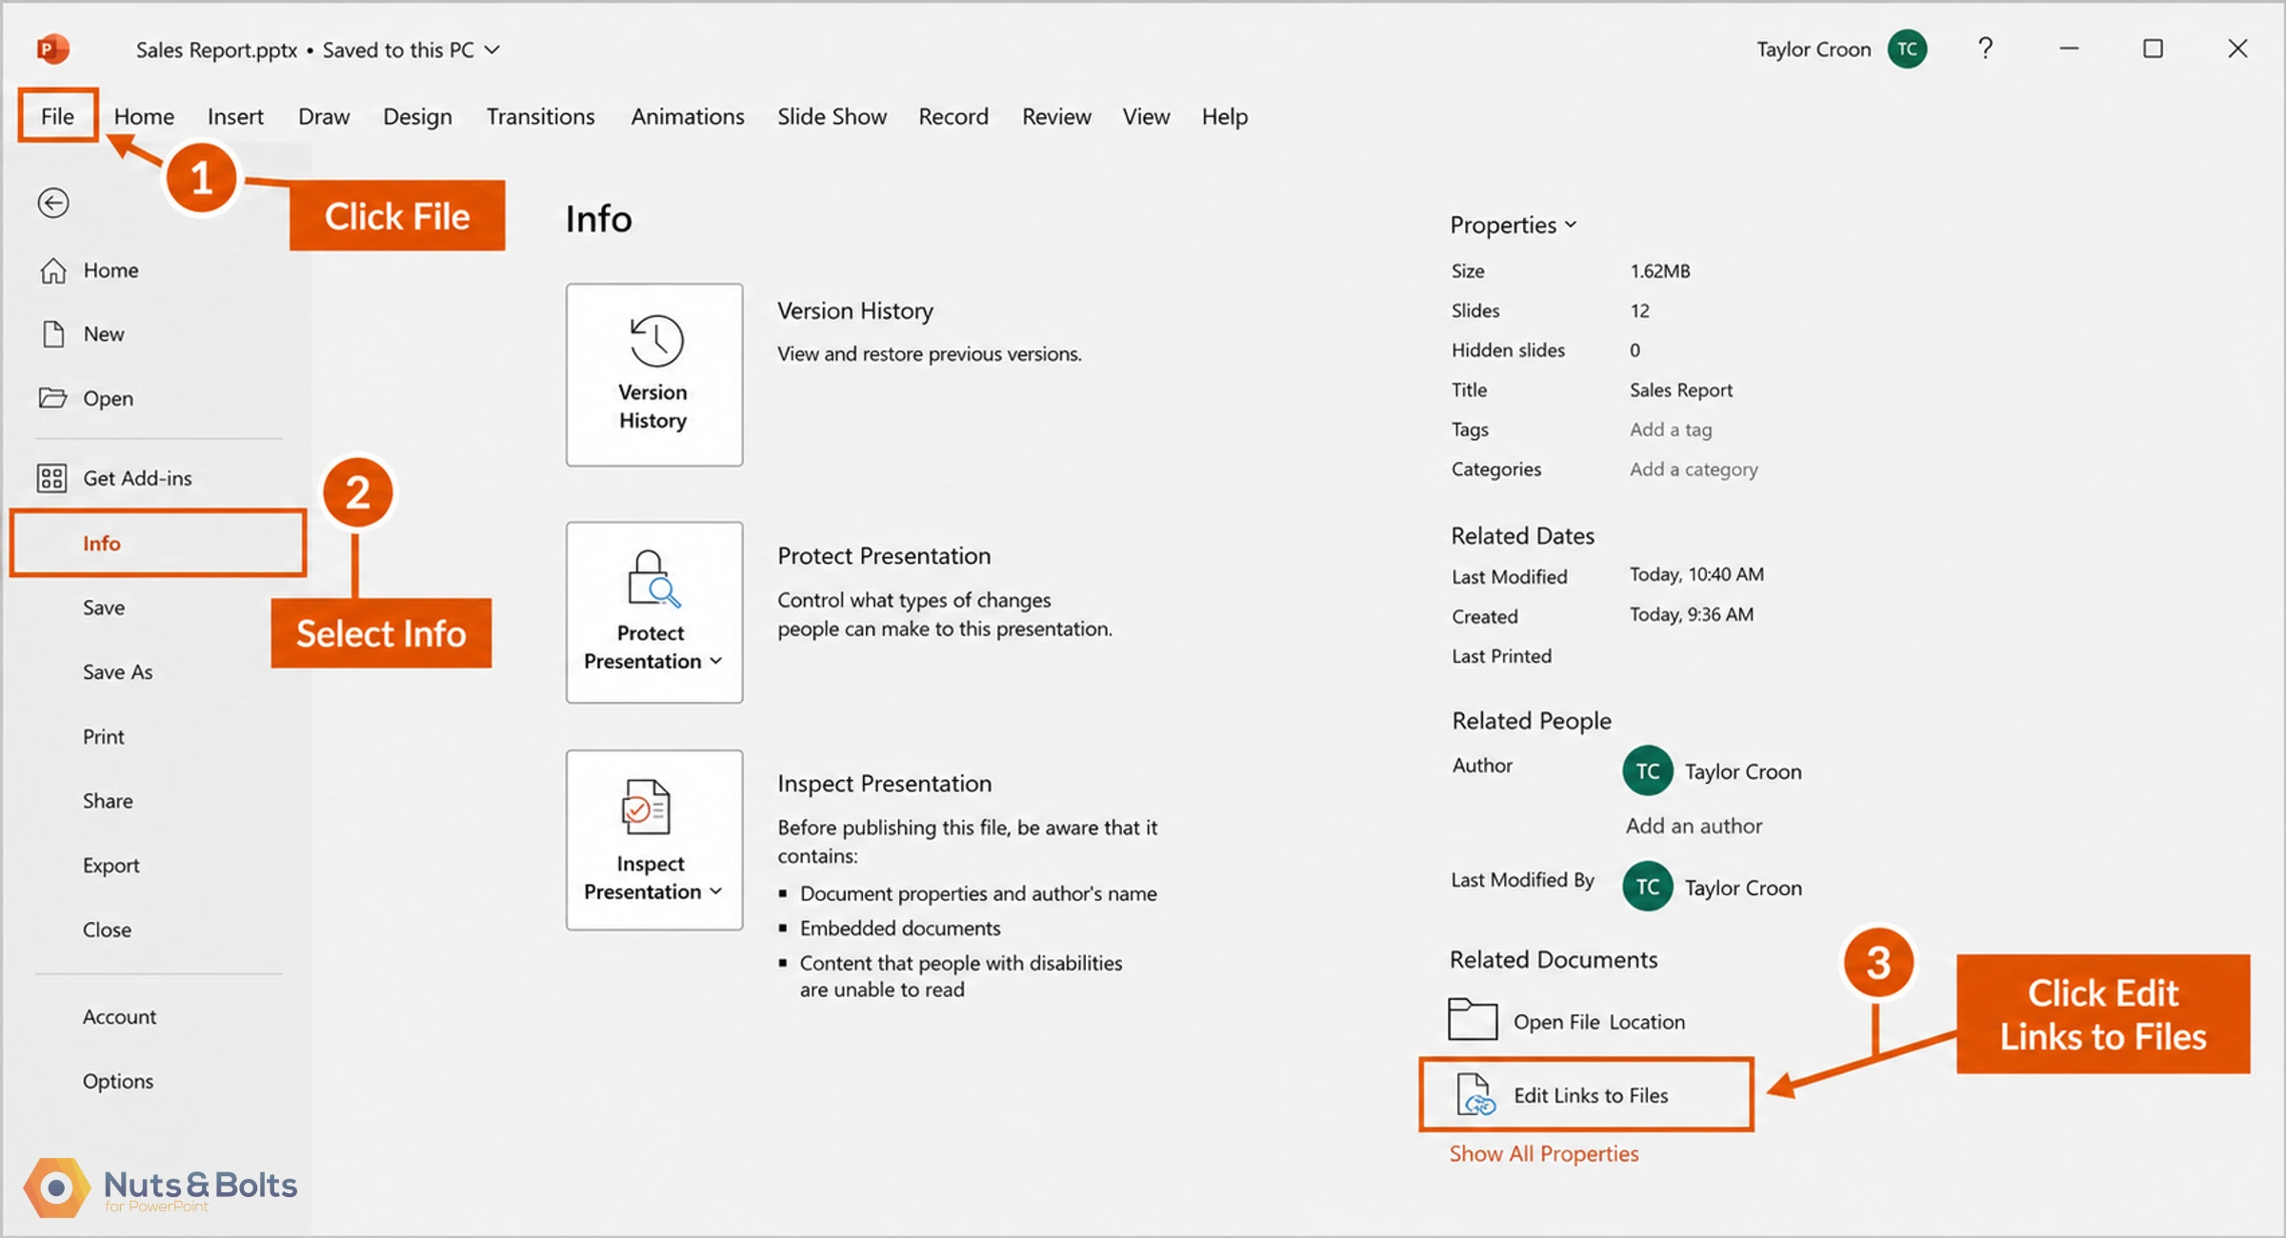Select Share in the sidebar
2286x1238 pixels.
tap(108, 801)
